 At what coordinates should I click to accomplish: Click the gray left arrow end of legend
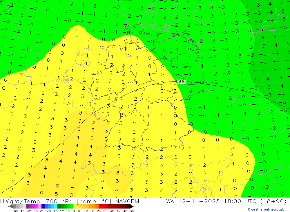click(x=10, y=207)
